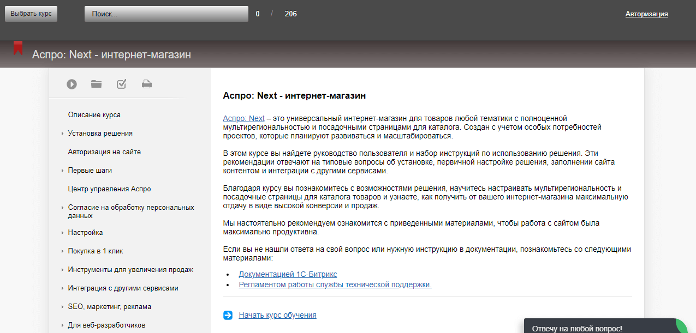
Task: Click the printer icon to print the course
Action: [147, 84]
